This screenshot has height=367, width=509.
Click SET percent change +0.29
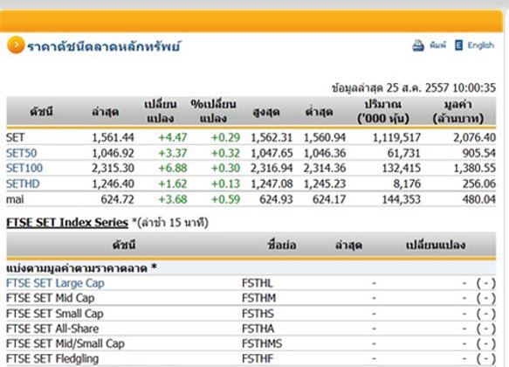click(x=225, y=138)
